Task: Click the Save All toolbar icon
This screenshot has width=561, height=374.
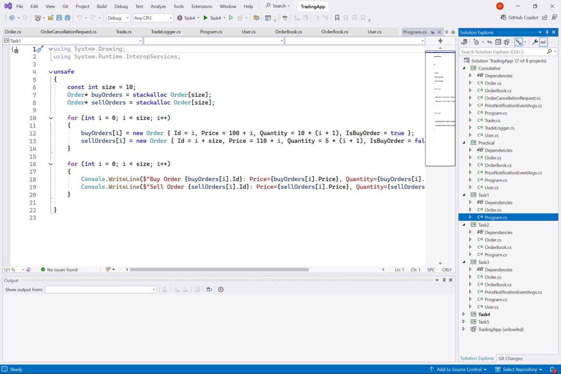Action: coord(67,18)
